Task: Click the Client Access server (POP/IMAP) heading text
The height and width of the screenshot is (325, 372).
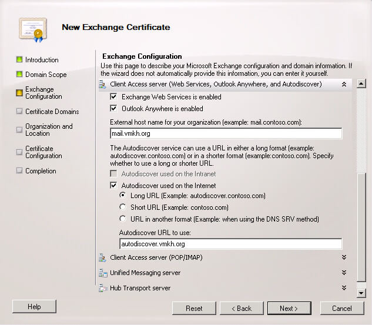Action: (156, 257)
